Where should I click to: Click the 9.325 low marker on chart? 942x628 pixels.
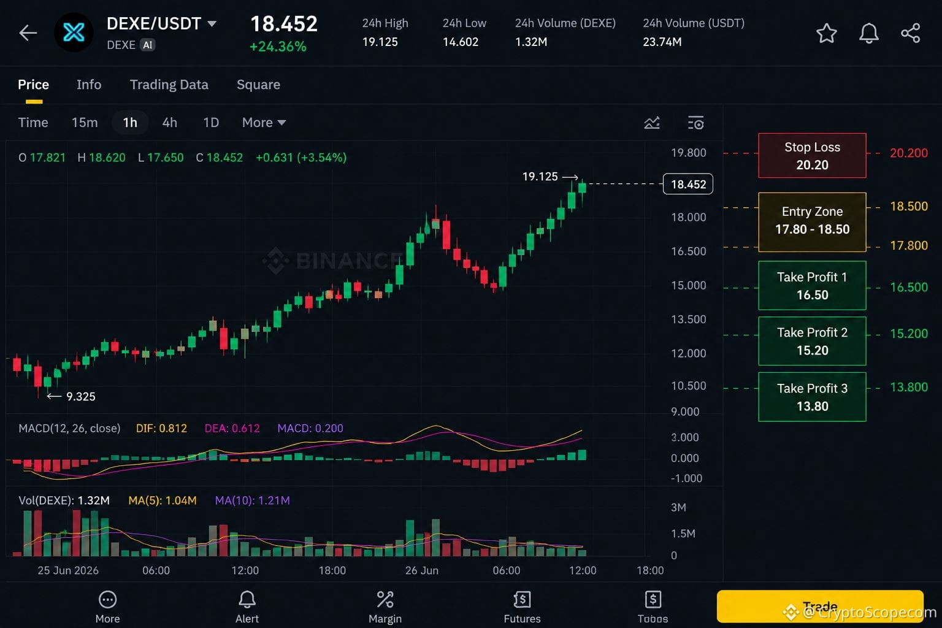[80, 396]
